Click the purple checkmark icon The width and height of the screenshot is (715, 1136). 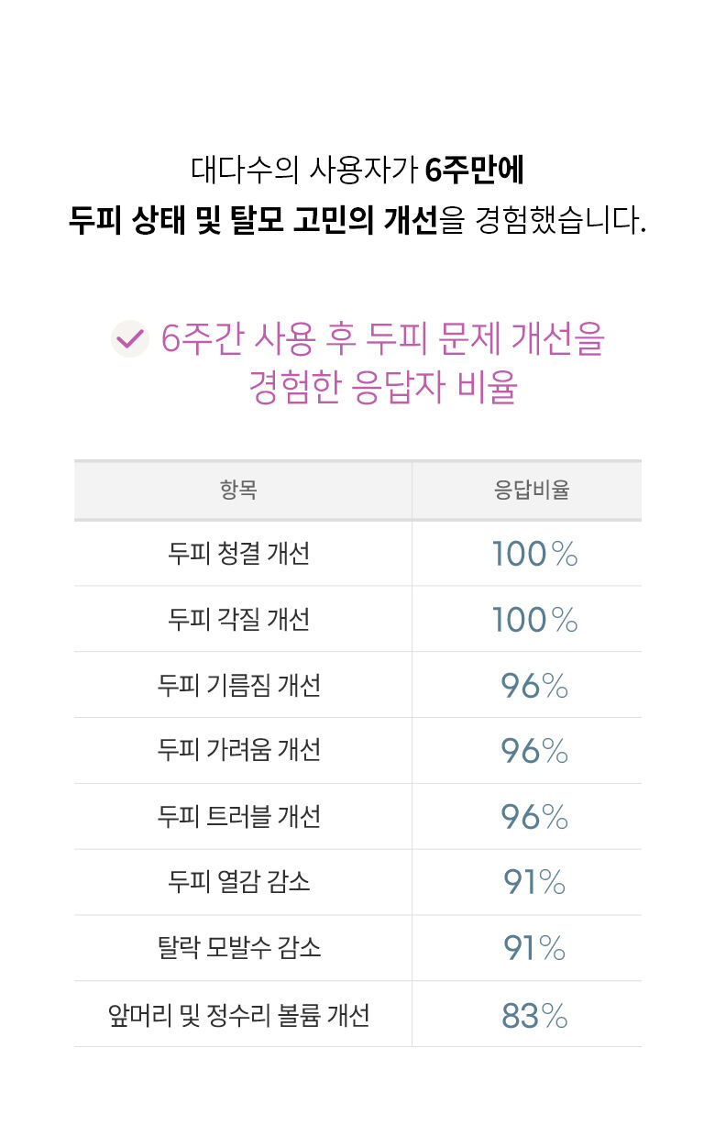point(129,338)
